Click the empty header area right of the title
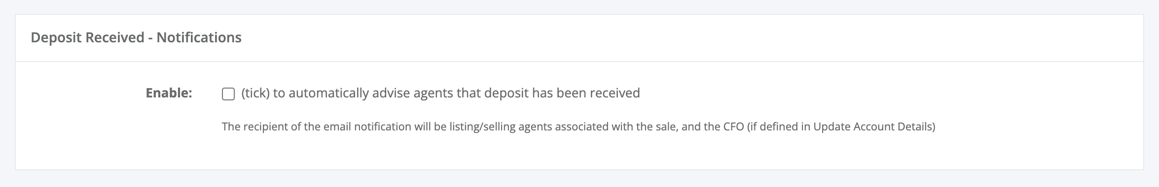 point(690,38)
